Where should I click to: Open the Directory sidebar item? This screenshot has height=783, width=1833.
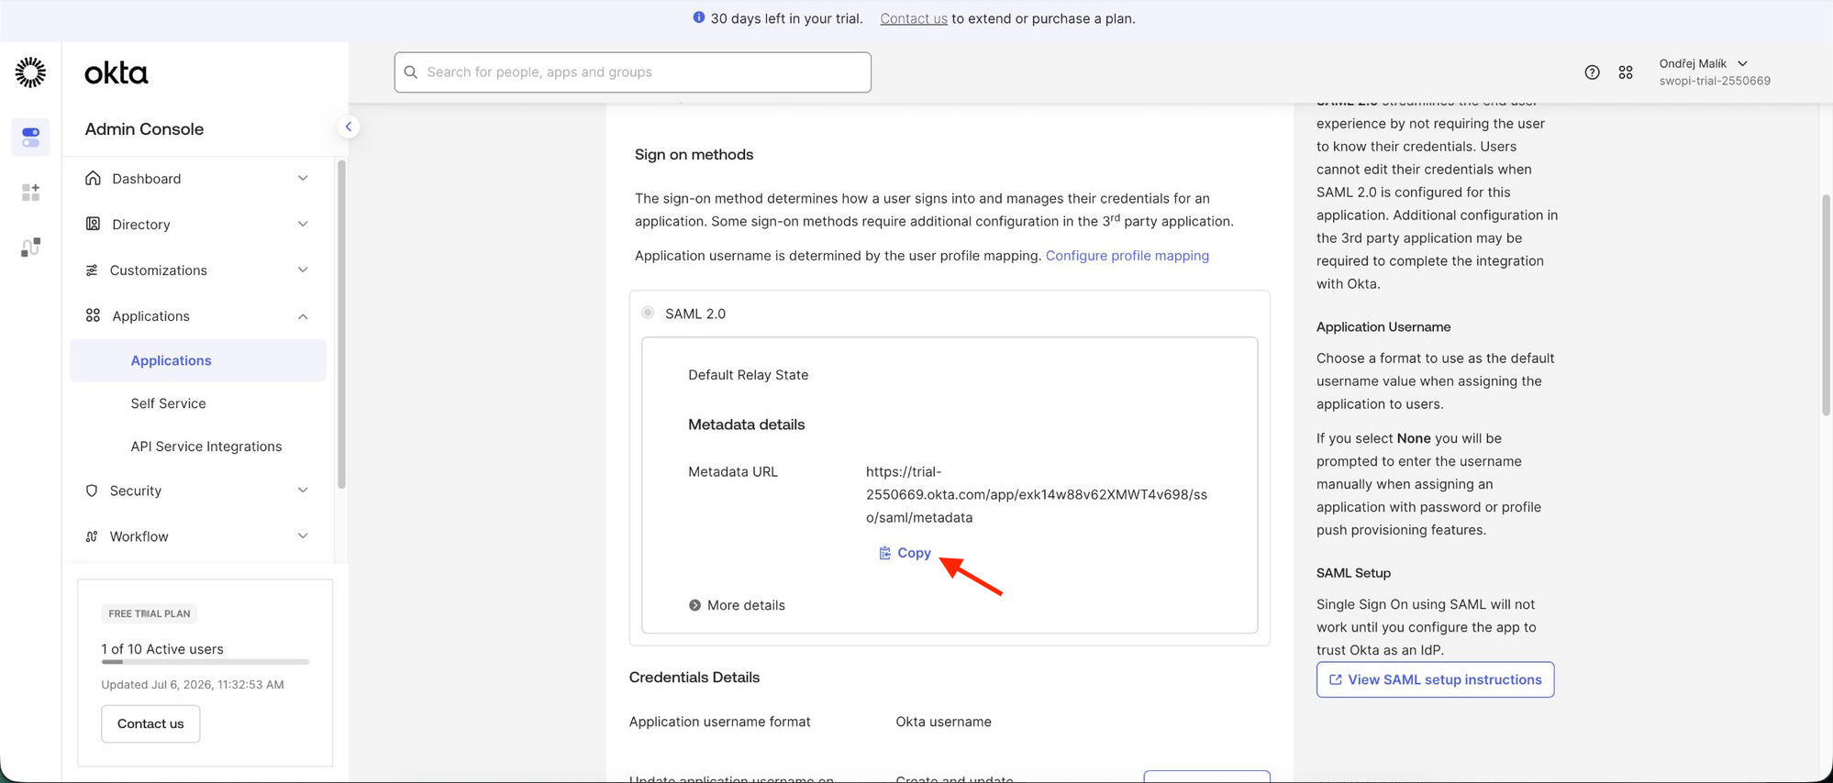pos(196,224)
